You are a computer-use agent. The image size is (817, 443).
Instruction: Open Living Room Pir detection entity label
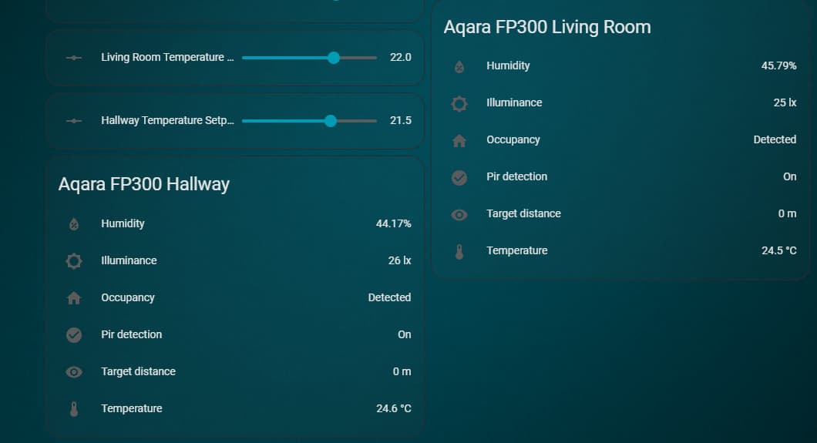pyautogui.click(x=517, y=176)
